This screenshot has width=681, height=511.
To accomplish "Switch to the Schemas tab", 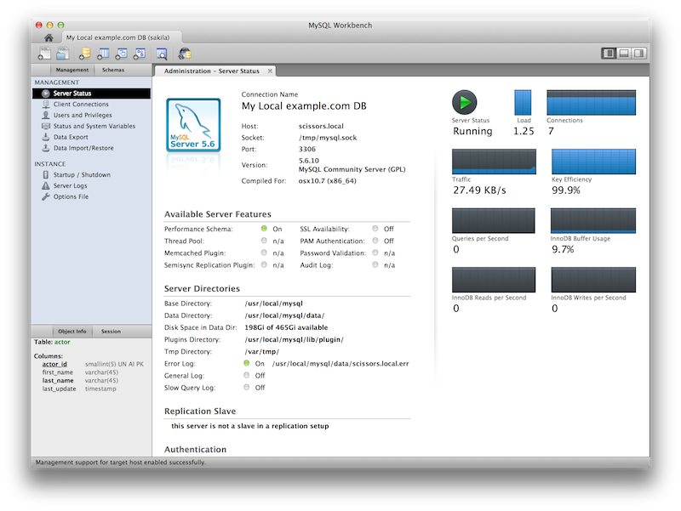I will coord(112,70).
